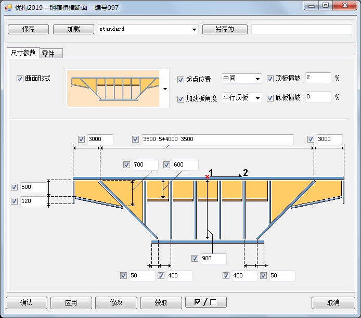Click the empty save-as name field
This screenshot has width=361, height=318.
pyautogui.click(x=302, y=29)
